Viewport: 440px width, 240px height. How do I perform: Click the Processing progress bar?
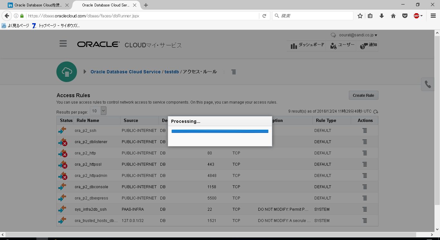coord(220,131)
